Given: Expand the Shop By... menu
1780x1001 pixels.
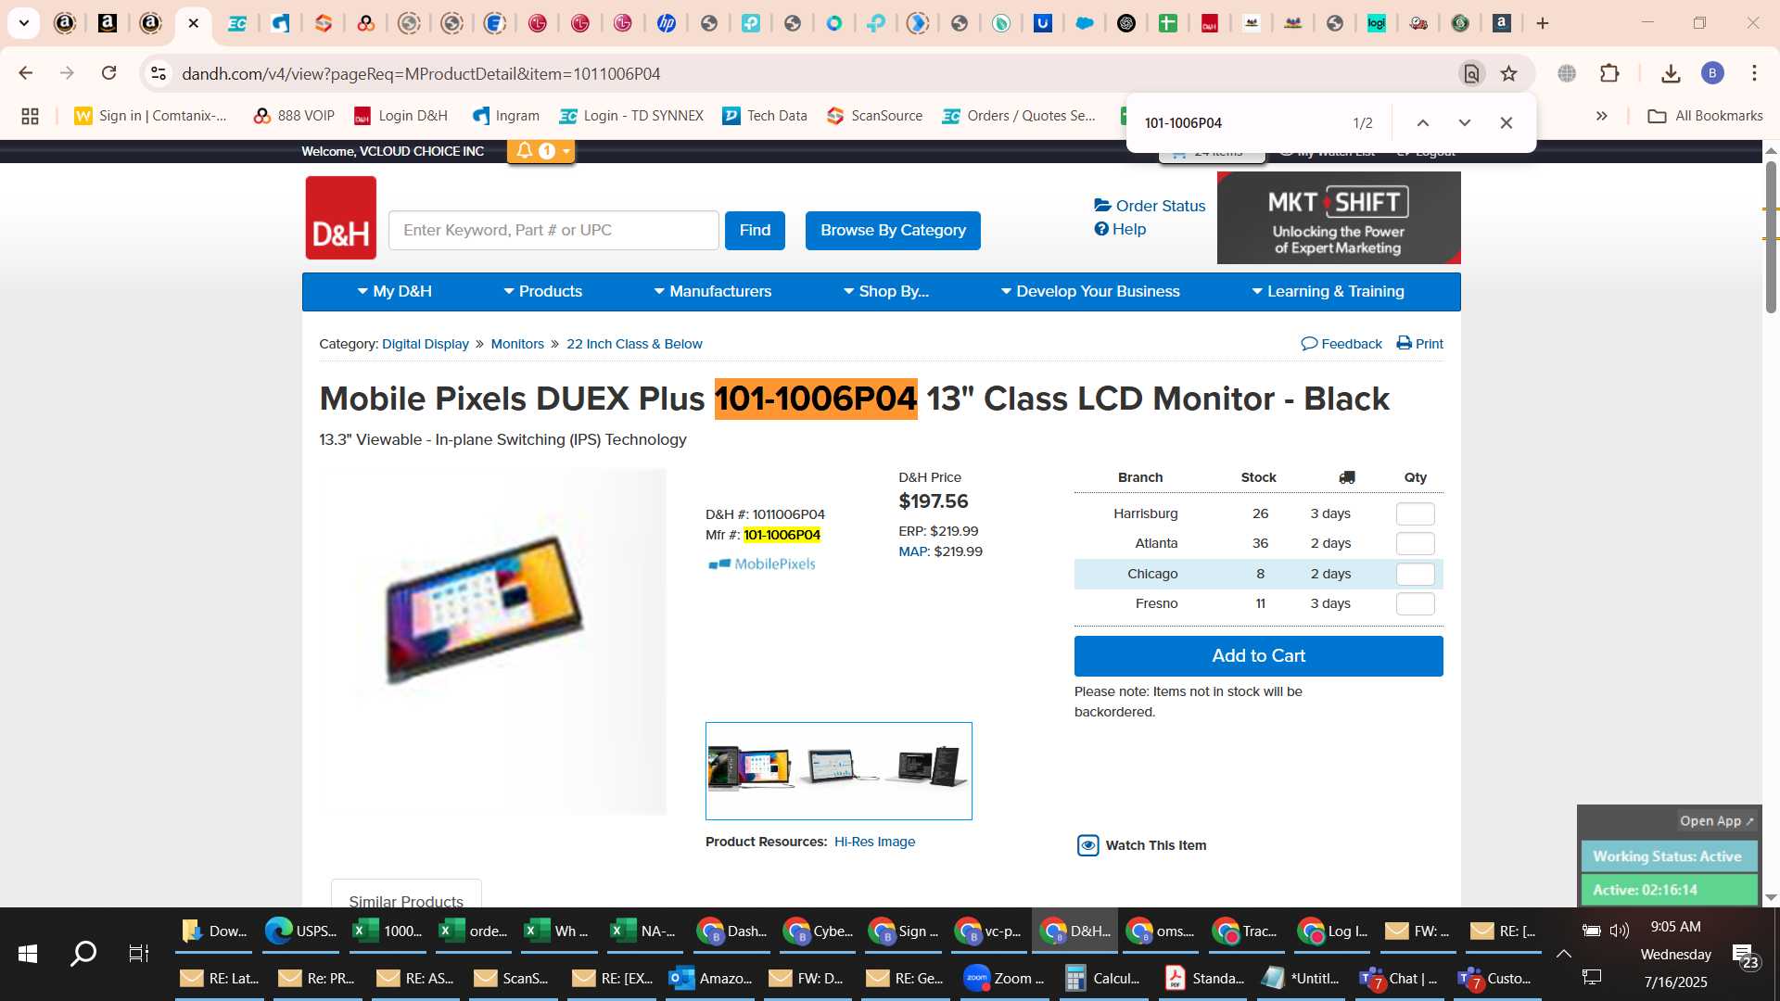Looking at the screenshot, I should (x=886, y=291).
